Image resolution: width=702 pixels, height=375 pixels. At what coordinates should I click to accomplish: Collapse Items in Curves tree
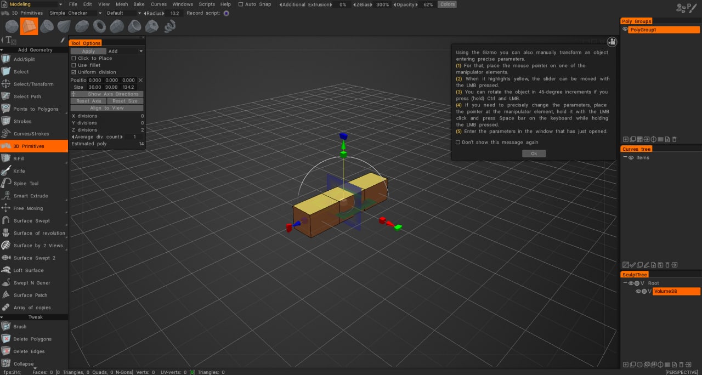click(625, 157)
